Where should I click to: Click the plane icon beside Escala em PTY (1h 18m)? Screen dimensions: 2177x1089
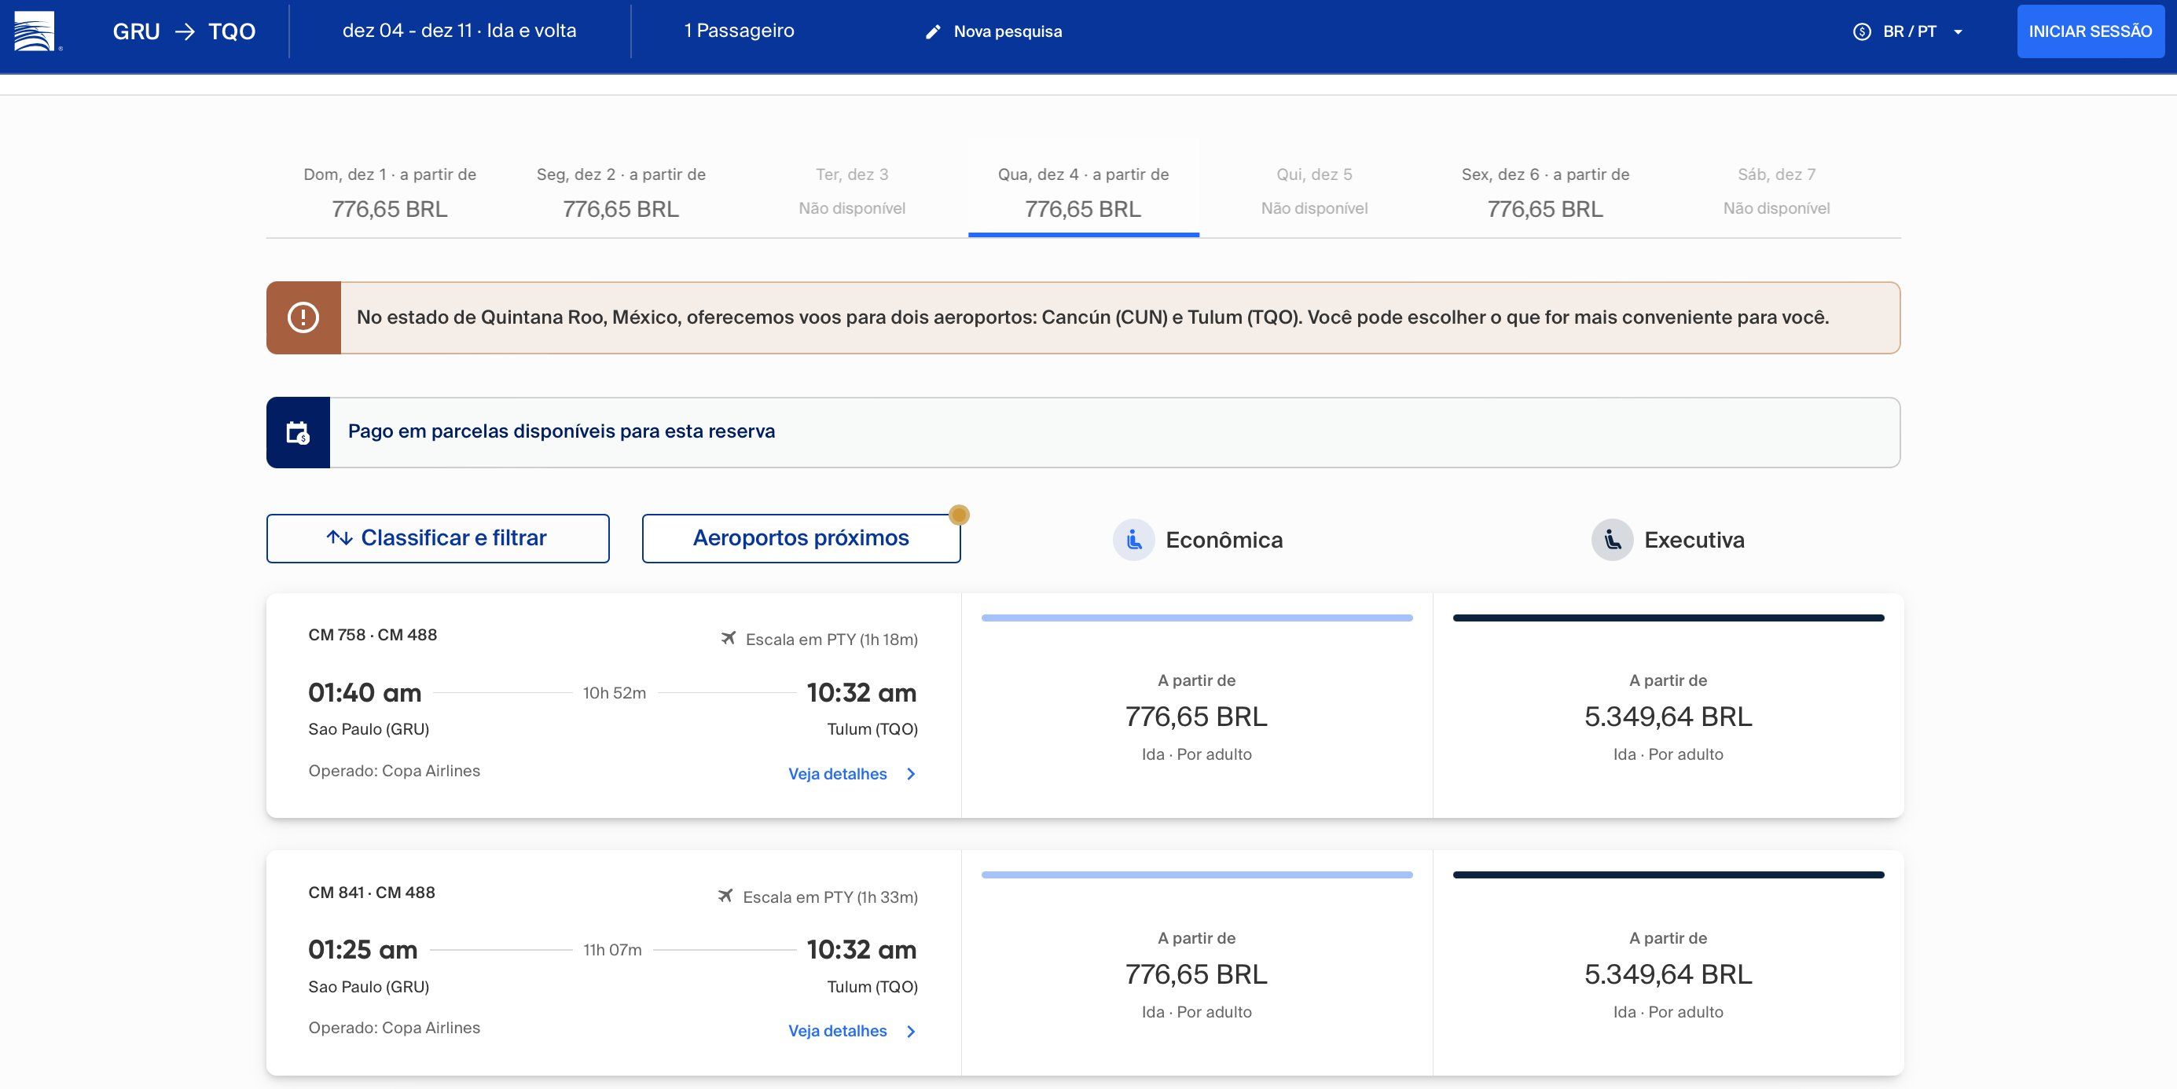[x=729, y=639]
